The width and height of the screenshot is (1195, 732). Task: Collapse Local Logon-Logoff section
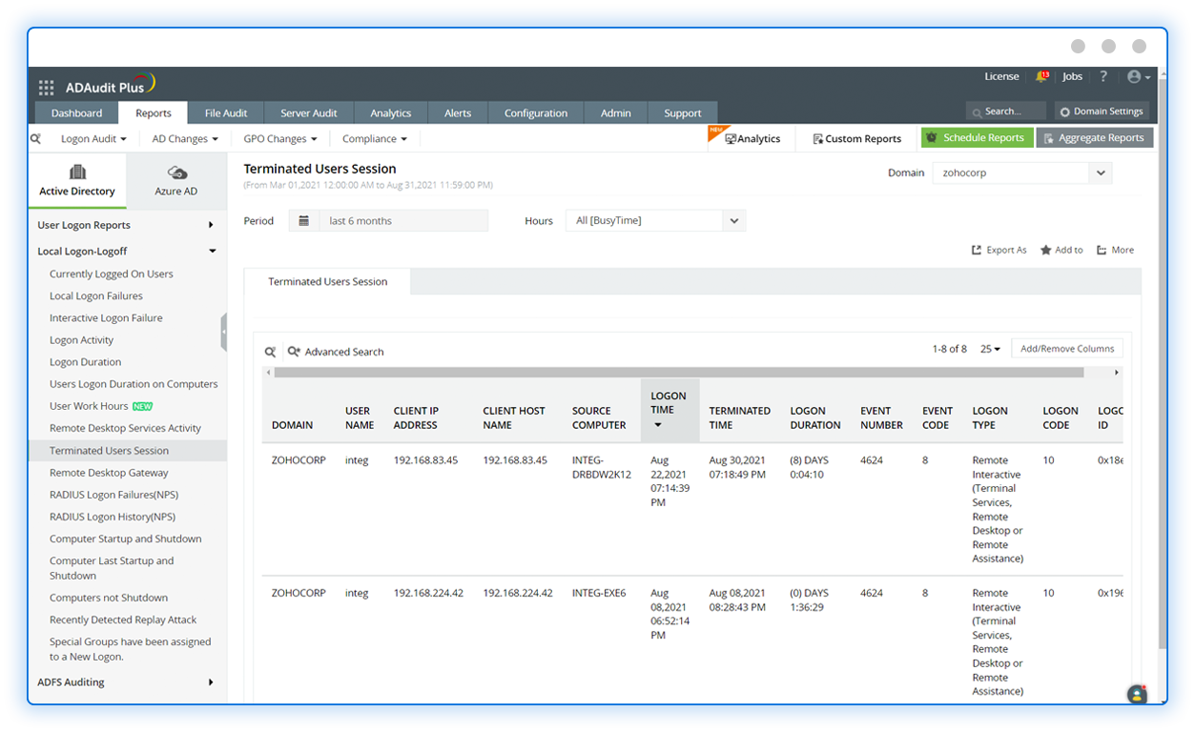(126, 251)
